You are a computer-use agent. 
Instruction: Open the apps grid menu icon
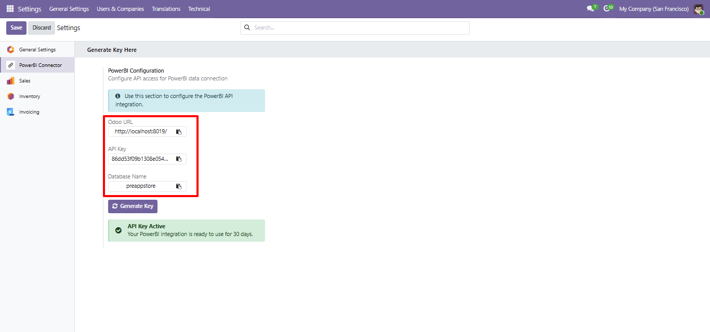10,9
